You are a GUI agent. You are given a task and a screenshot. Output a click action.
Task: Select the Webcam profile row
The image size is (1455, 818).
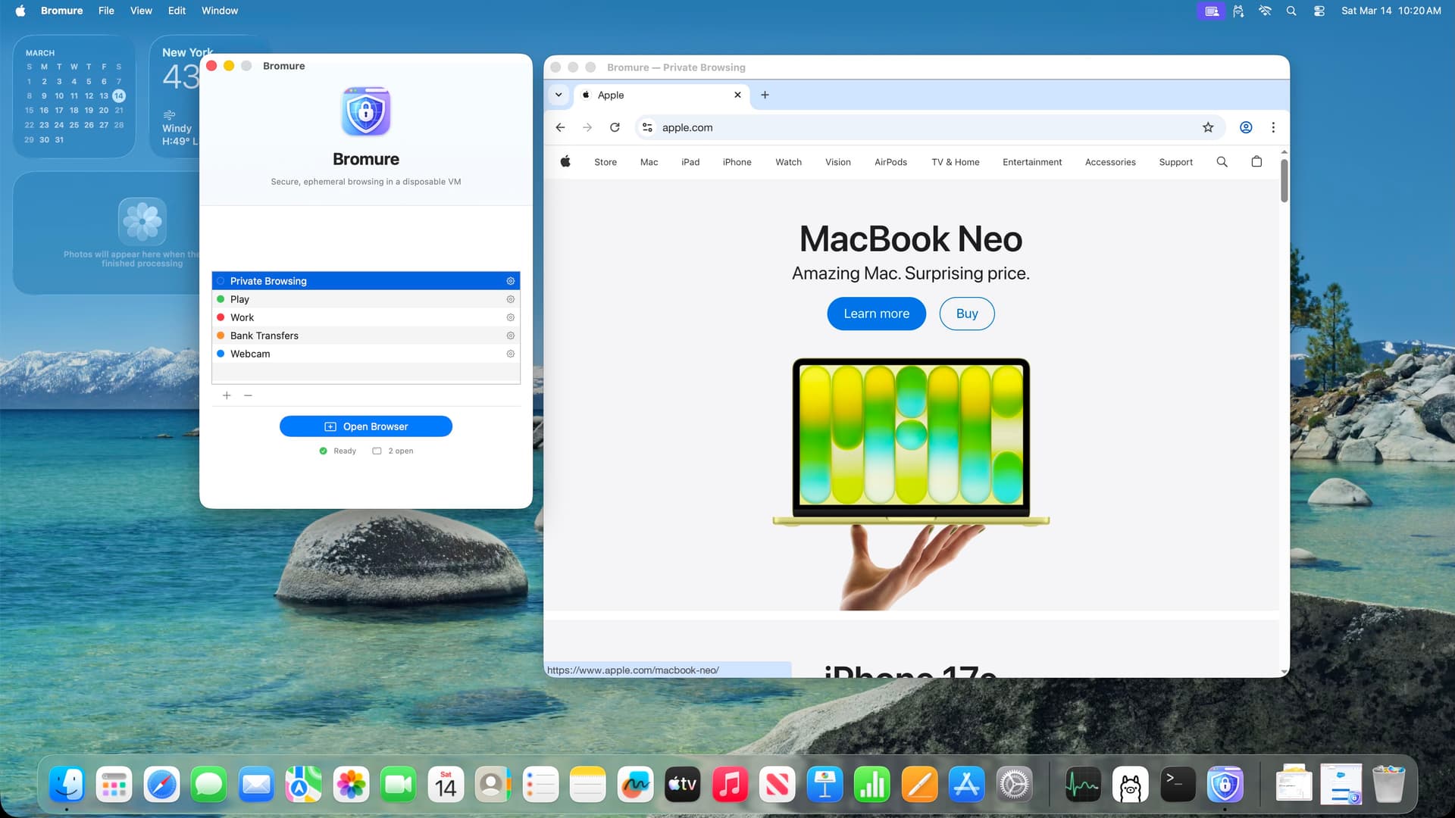pyautogui.click(x=364, y=354)
